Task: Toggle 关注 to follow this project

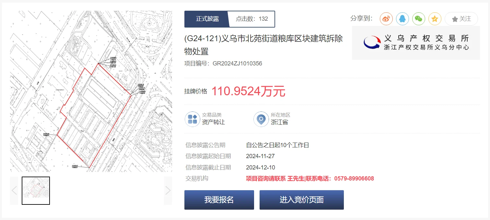Action: coord(461,19)
